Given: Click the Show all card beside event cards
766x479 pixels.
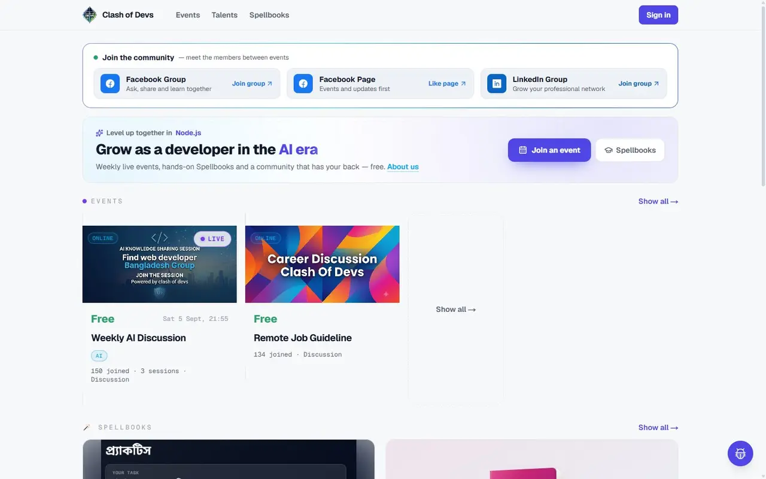Looking at the screenshot, I should pyautogui.click(x=456, y=310).
